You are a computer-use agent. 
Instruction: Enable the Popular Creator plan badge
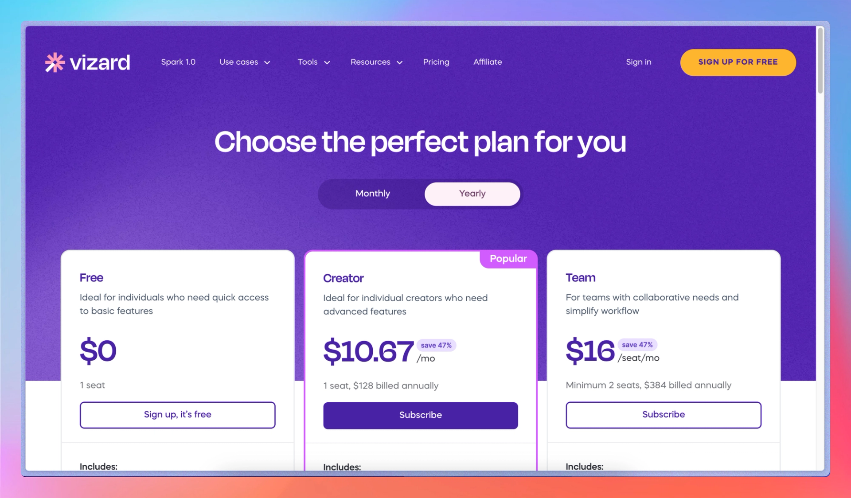coord(507,258)
